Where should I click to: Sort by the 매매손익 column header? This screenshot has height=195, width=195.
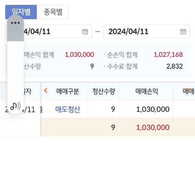(x=147, y=91)
